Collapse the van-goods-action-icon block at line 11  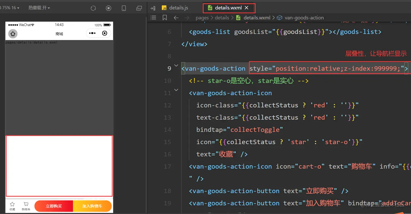pos(176,90)
